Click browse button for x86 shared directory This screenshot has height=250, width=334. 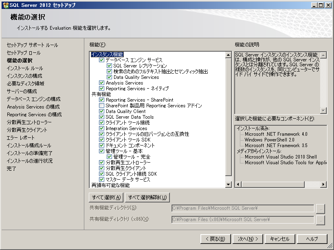[321, 220]
